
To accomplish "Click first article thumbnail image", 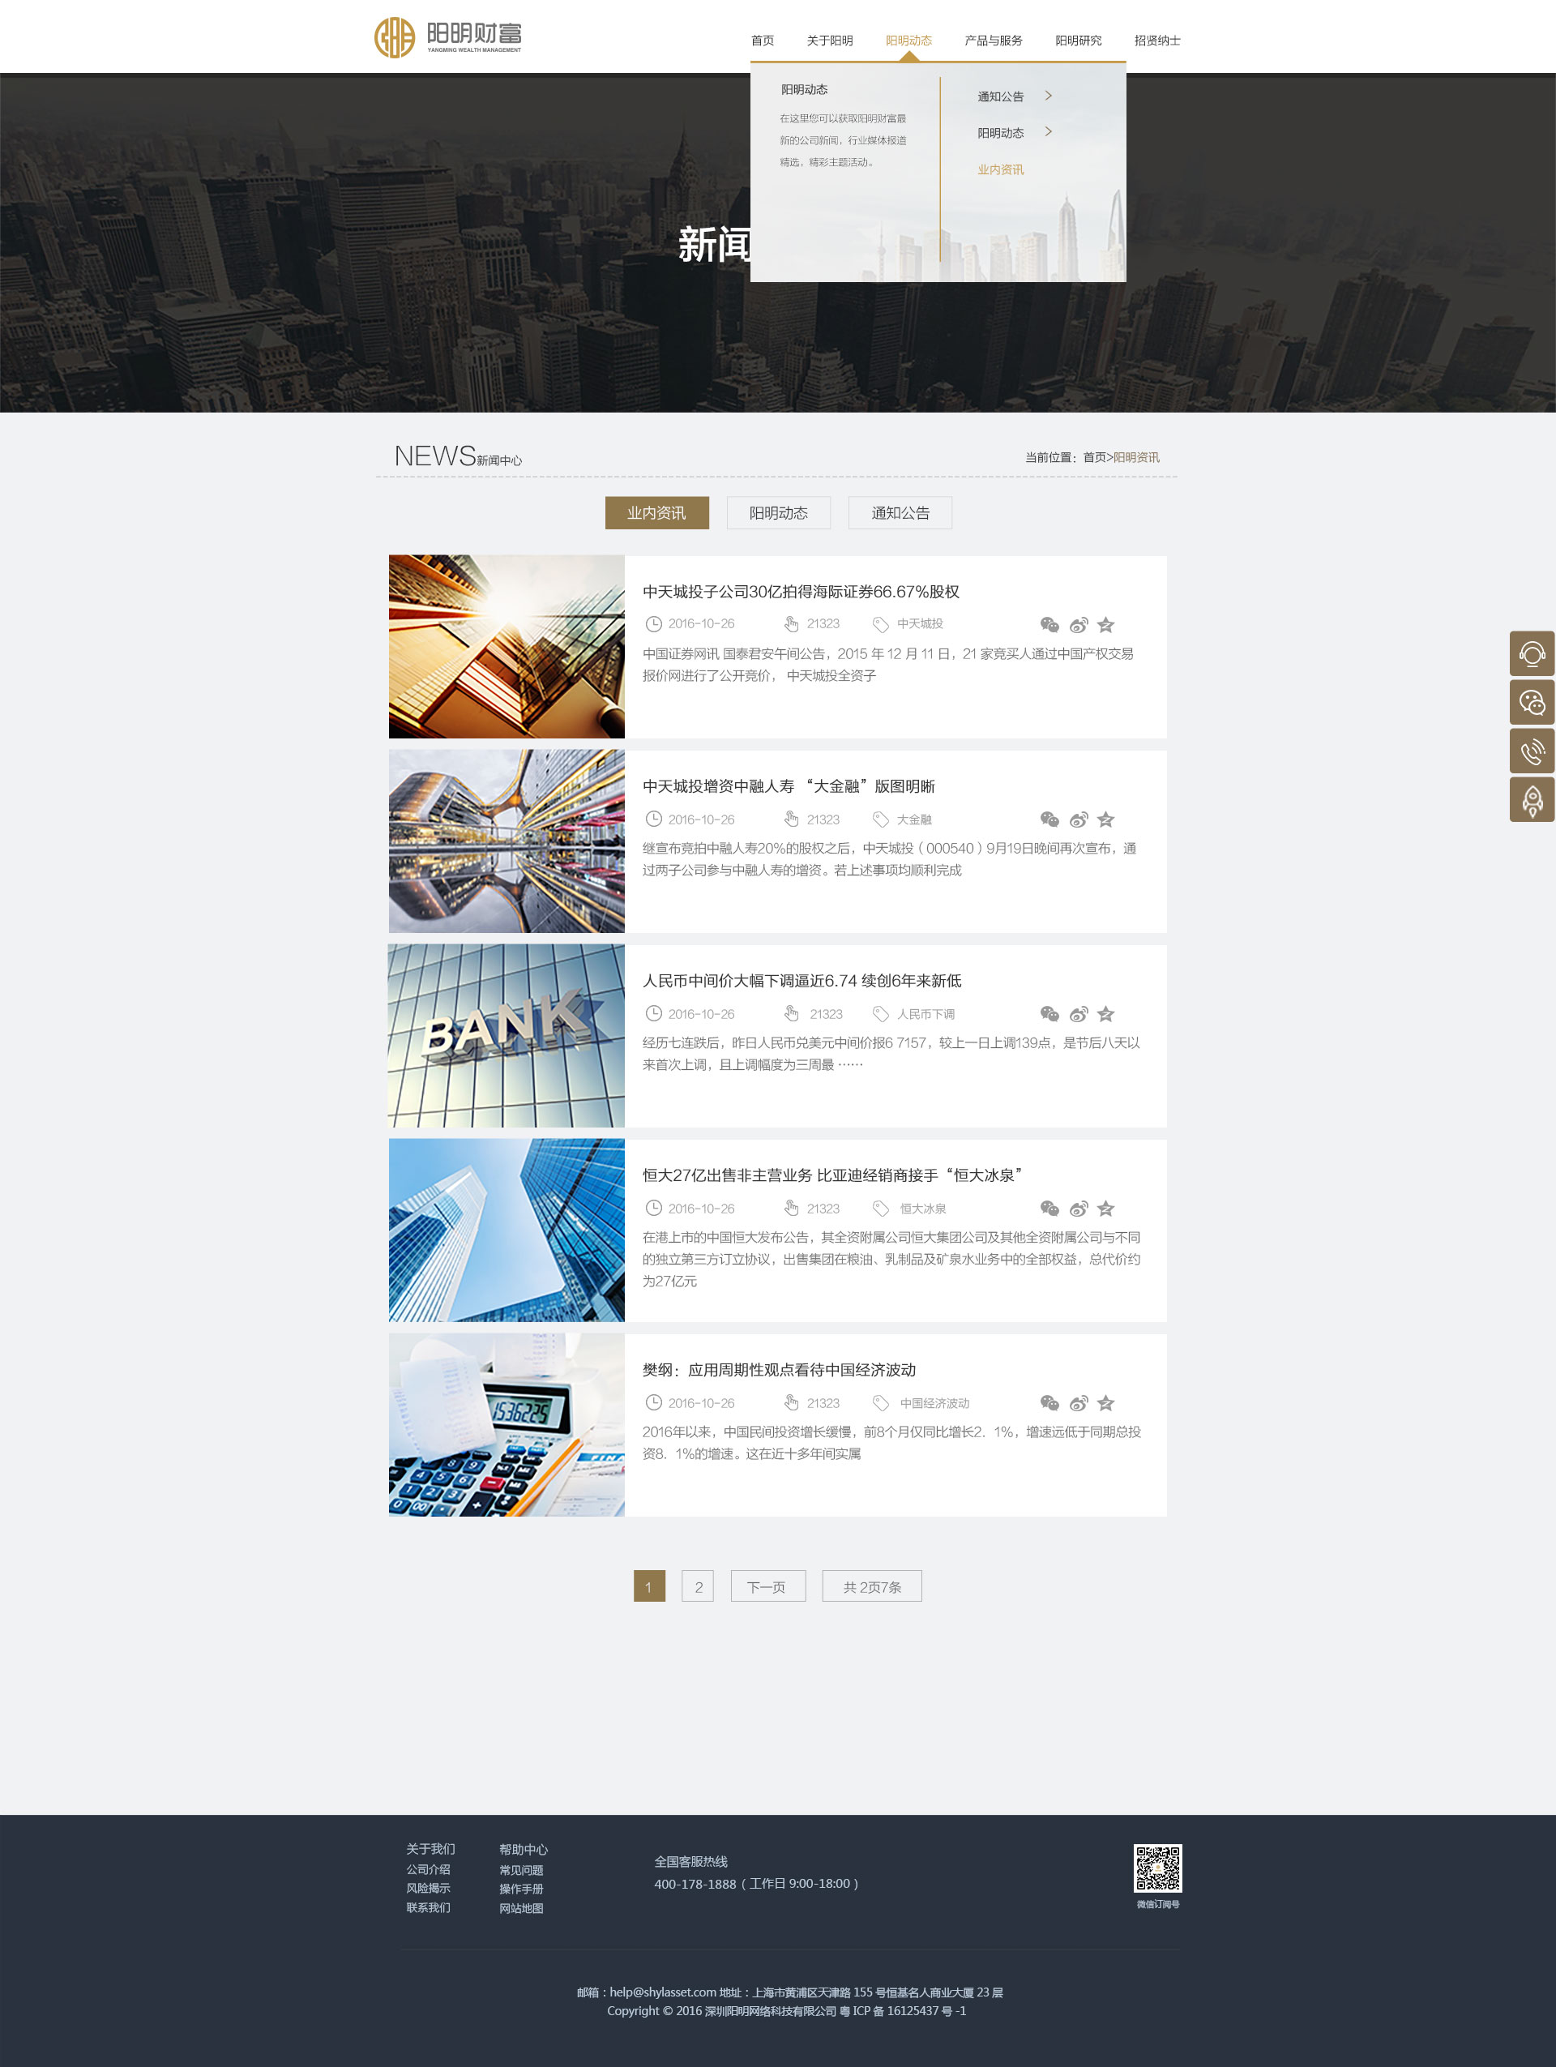I will [x=505, y=645].
